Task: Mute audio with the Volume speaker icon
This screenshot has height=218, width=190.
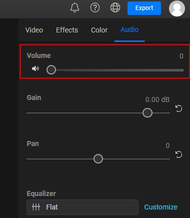Action: pyautogui.click(x=35, y=68)
